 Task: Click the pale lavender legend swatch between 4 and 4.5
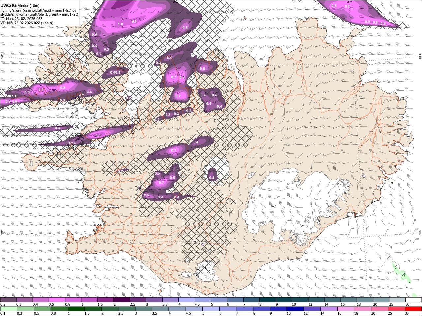coord(187,300)
